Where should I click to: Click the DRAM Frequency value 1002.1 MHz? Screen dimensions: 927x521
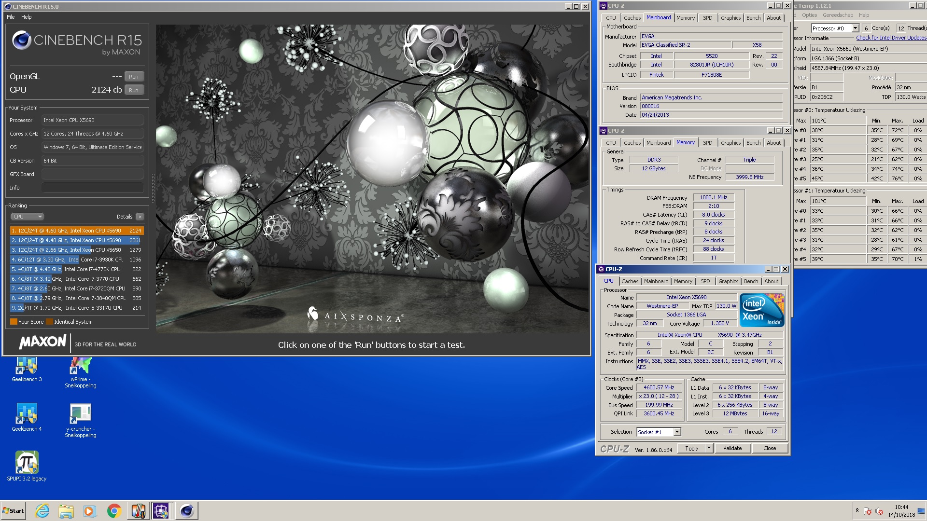[713, 198]
